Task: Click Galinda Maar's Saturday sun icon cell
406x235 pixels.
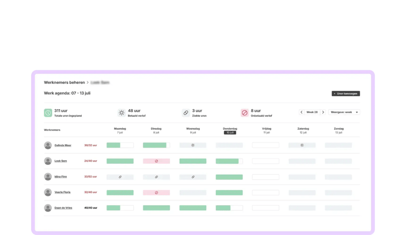Action: click(x=302, y=145)
